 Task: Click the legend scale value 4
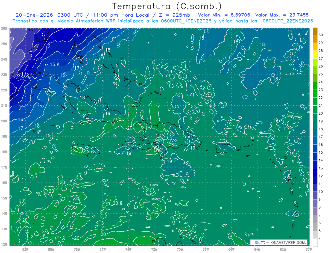[x=320, y=239]
